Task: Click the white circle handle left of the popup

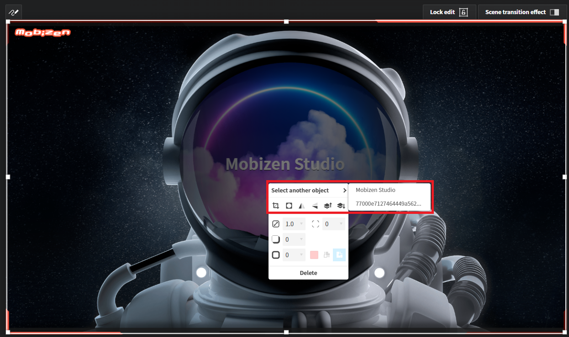Action: 201,273
